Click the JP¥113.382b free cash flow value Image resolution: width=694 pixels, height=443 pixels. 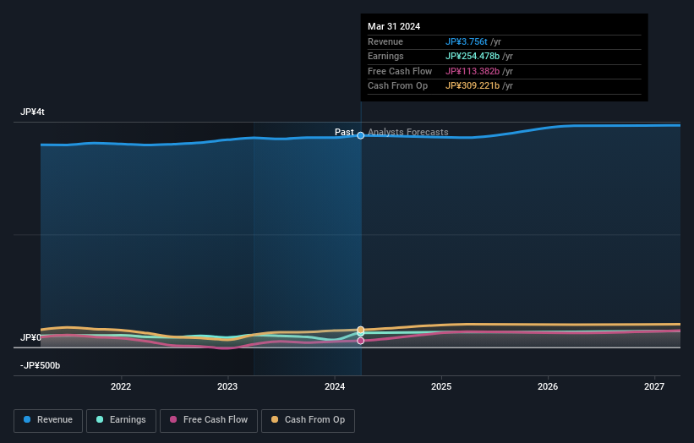[473, 71]
